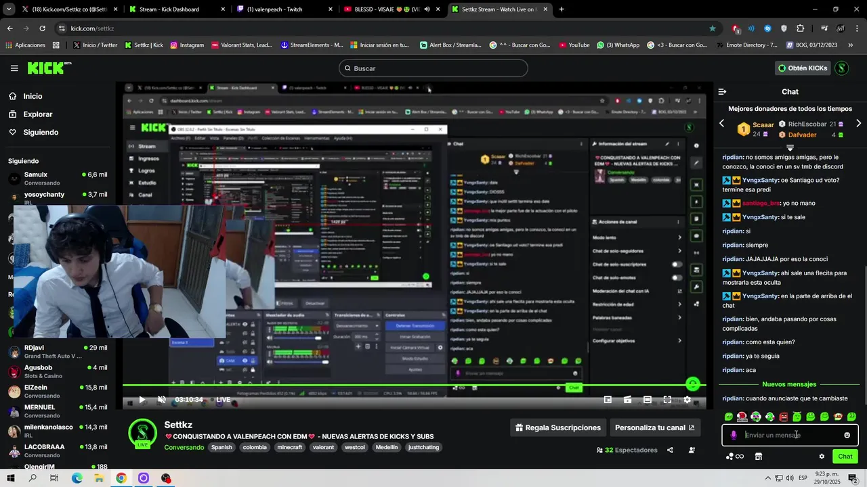Play the stream video
Image resolution: width=867 pixels, height=487 pixels.
point(142,400)
